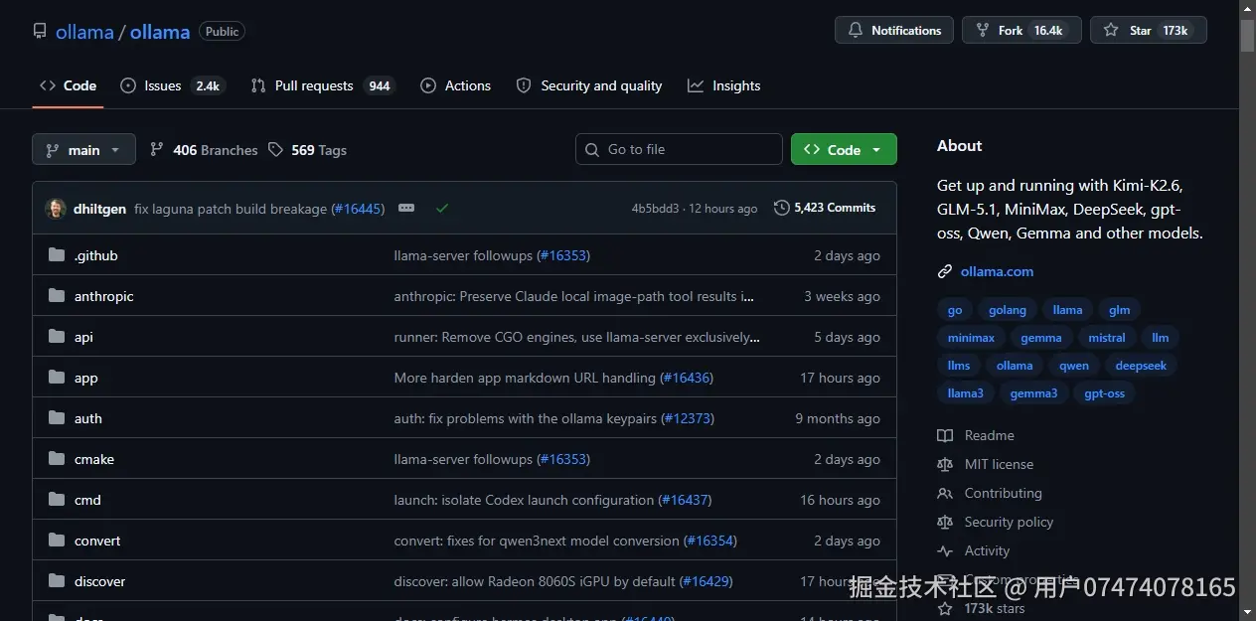This screenshot has width=1256, height=621.
Task: Click commit message 'launch: isolate Codex launch configuration'
Action: [x=524, y=500]
